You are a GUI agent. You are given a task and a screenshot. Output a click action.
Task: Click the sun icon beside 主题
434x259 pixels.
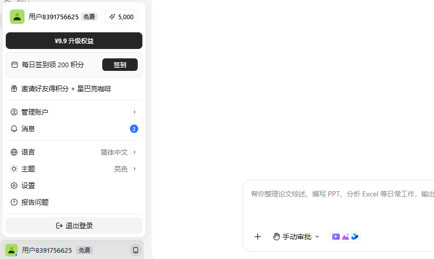tap(14, 169)
